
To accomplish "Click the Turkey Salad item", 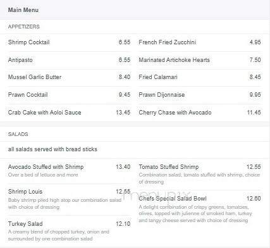I will click(25, 224).
